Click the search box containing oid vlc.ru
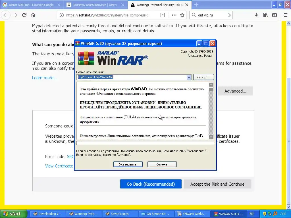The height and width of the screenshot is (218, 291). pos(211,15)
